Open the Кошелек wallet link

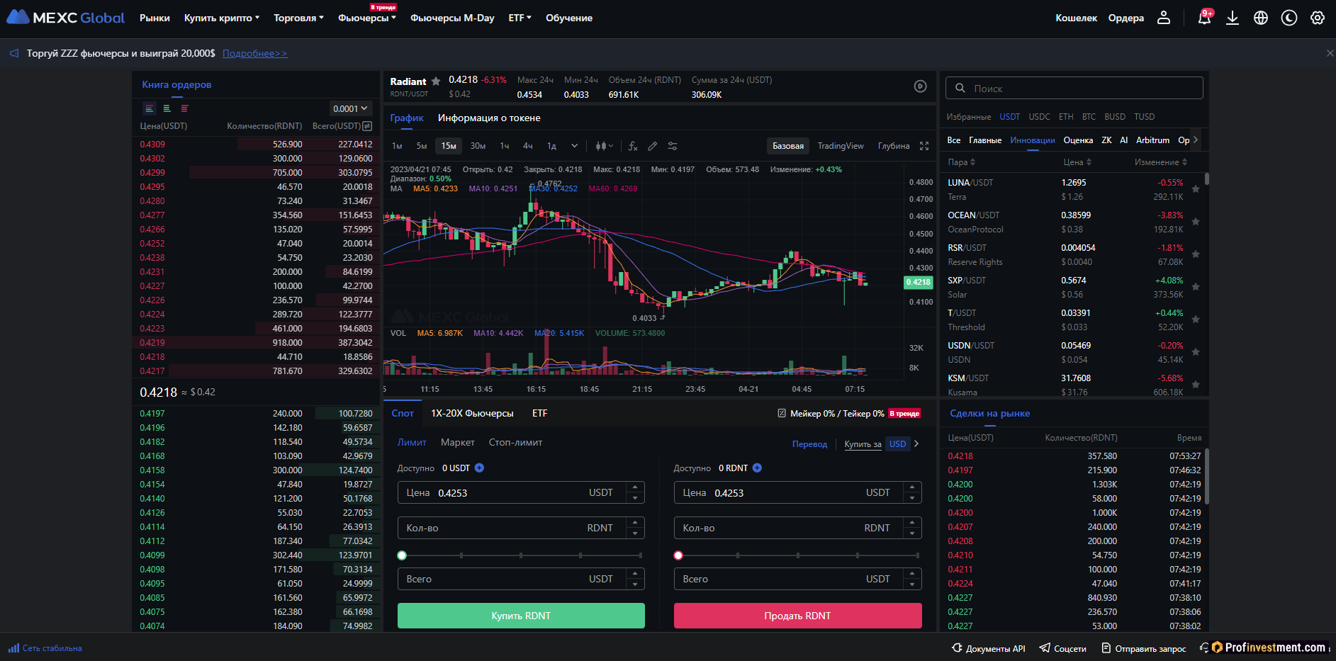pyautogui.click(x=1076, y=18)
